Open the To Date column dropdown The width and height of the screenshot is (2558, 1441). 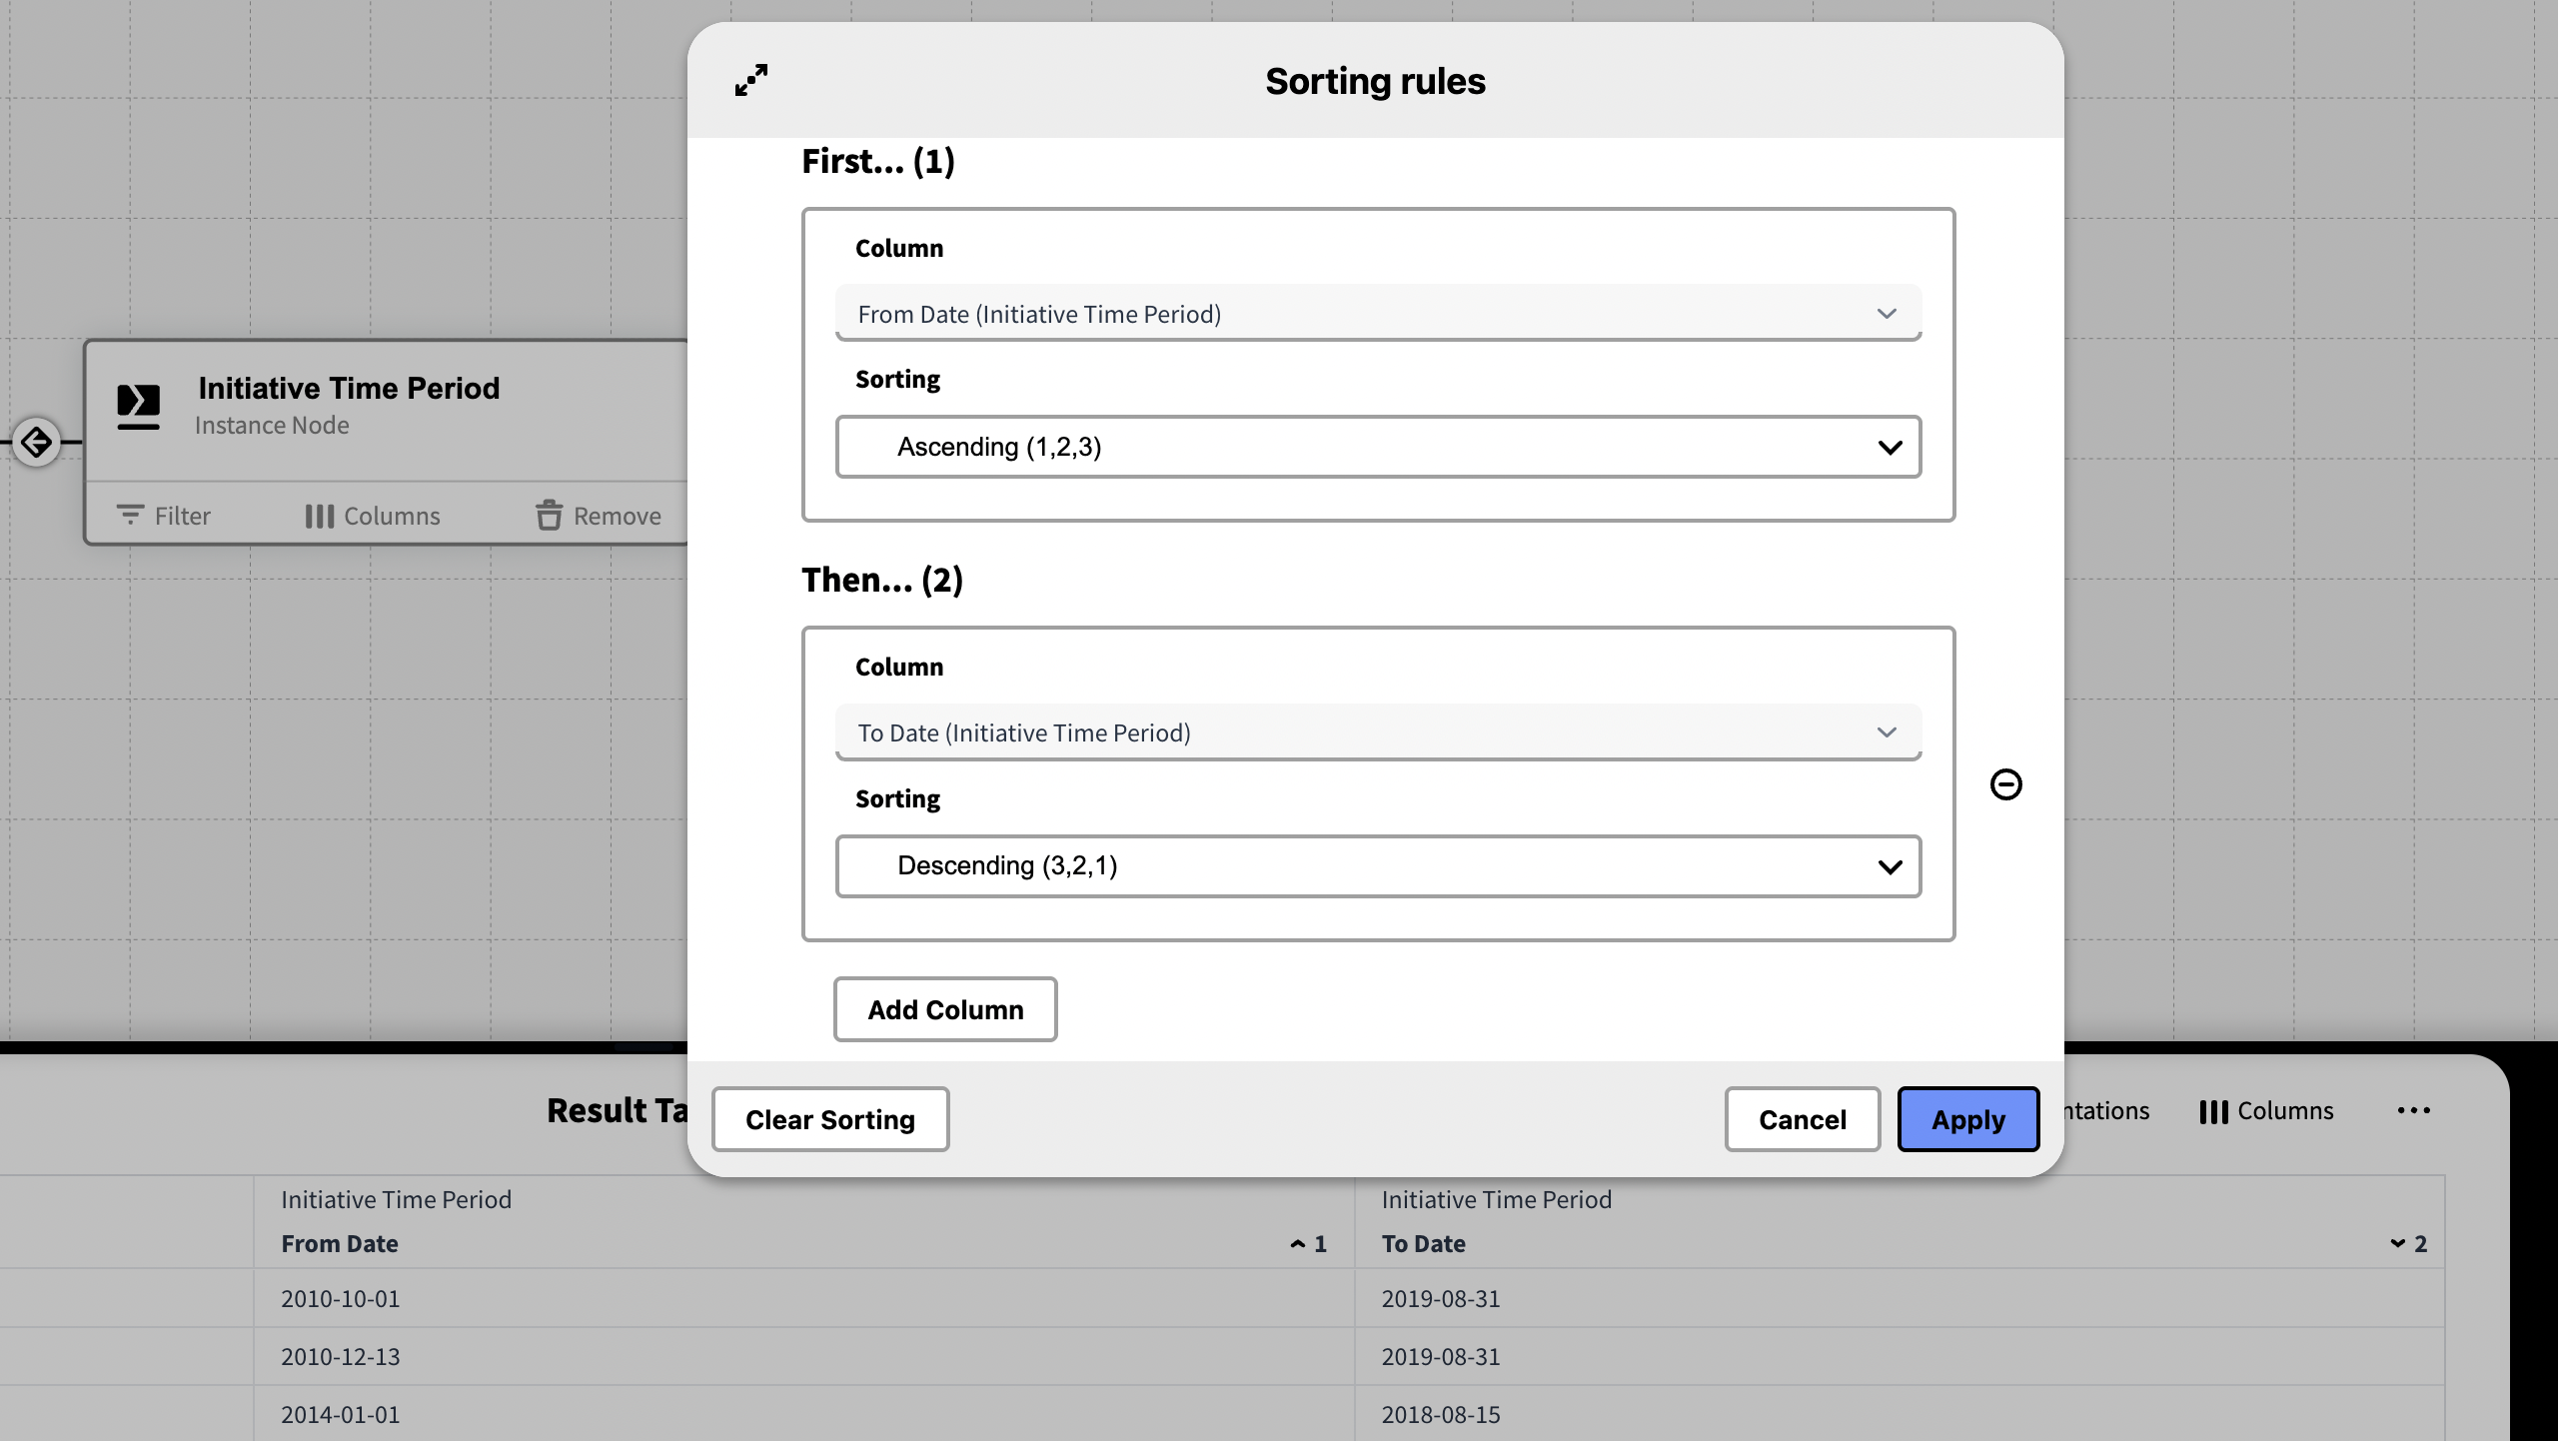[x=1377, y=732]
